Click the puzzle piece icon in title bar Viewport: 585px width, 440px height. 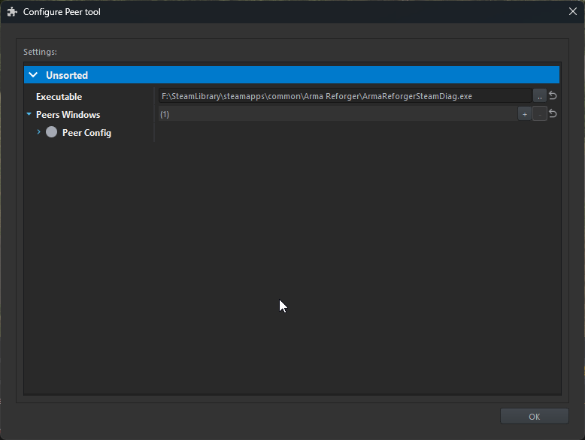[12, 12]
